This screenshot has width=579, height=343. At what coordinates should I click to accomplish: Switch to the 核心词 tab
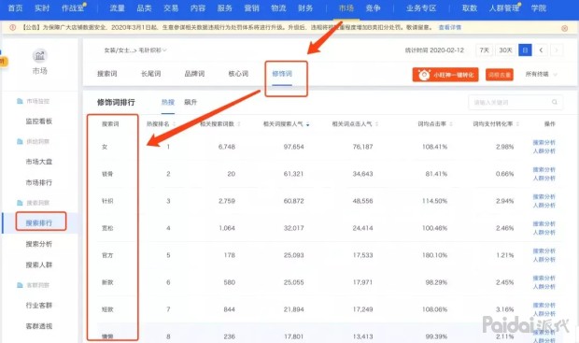pos(238,74)
